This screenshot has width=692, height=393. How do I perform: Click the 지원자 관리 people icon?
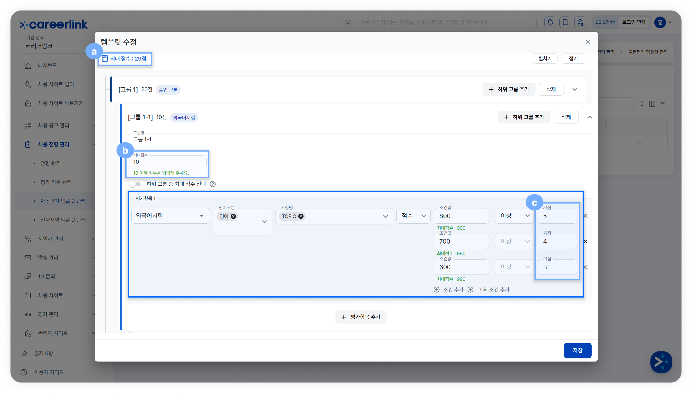[x=28, y=239]
